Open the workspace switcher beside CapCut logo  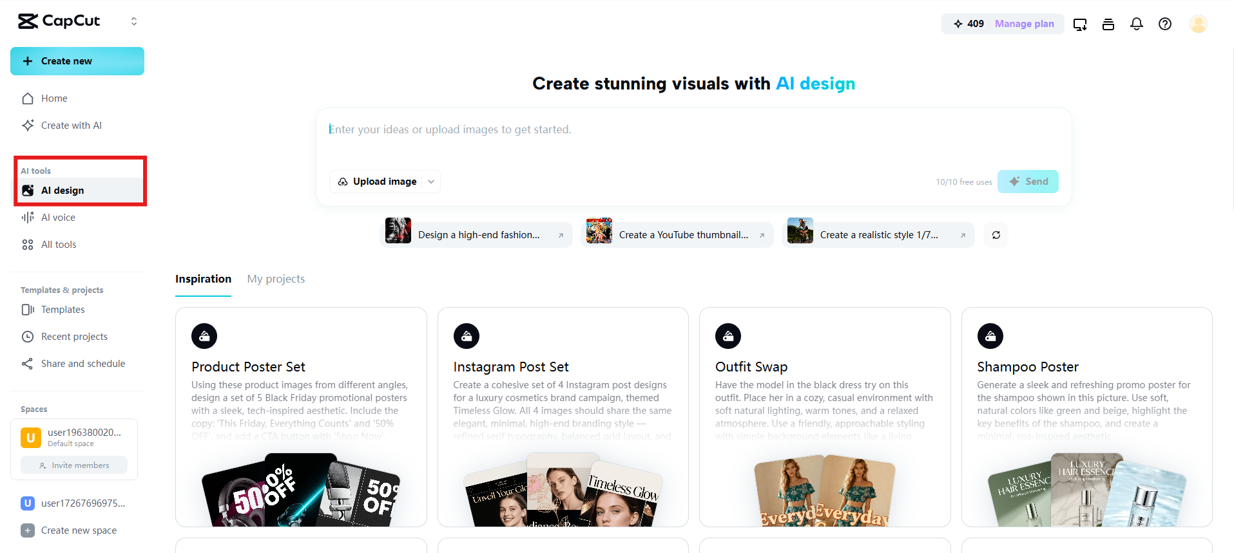pos(134,21)
